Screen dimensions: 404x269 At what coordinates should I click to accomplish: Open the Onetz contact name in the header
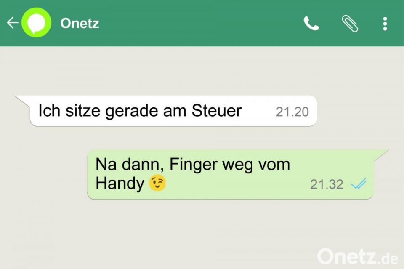[80, 23]
